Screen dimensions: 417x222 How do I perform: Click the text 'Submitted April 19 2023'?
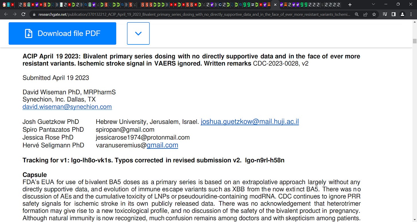[56, 78]
